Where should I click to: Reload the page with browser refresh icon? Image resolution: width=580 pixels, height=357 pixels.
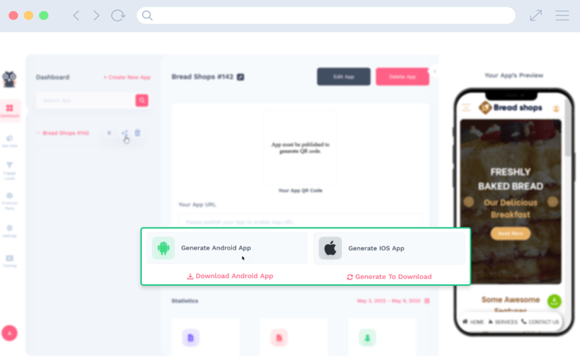click(118, 16)
